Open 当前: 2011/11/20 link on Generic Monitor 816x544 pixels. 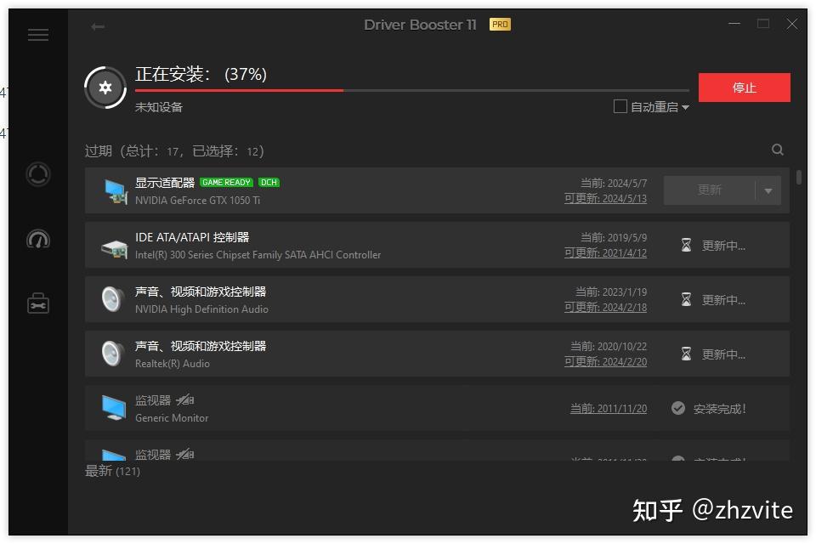(609, 409)
